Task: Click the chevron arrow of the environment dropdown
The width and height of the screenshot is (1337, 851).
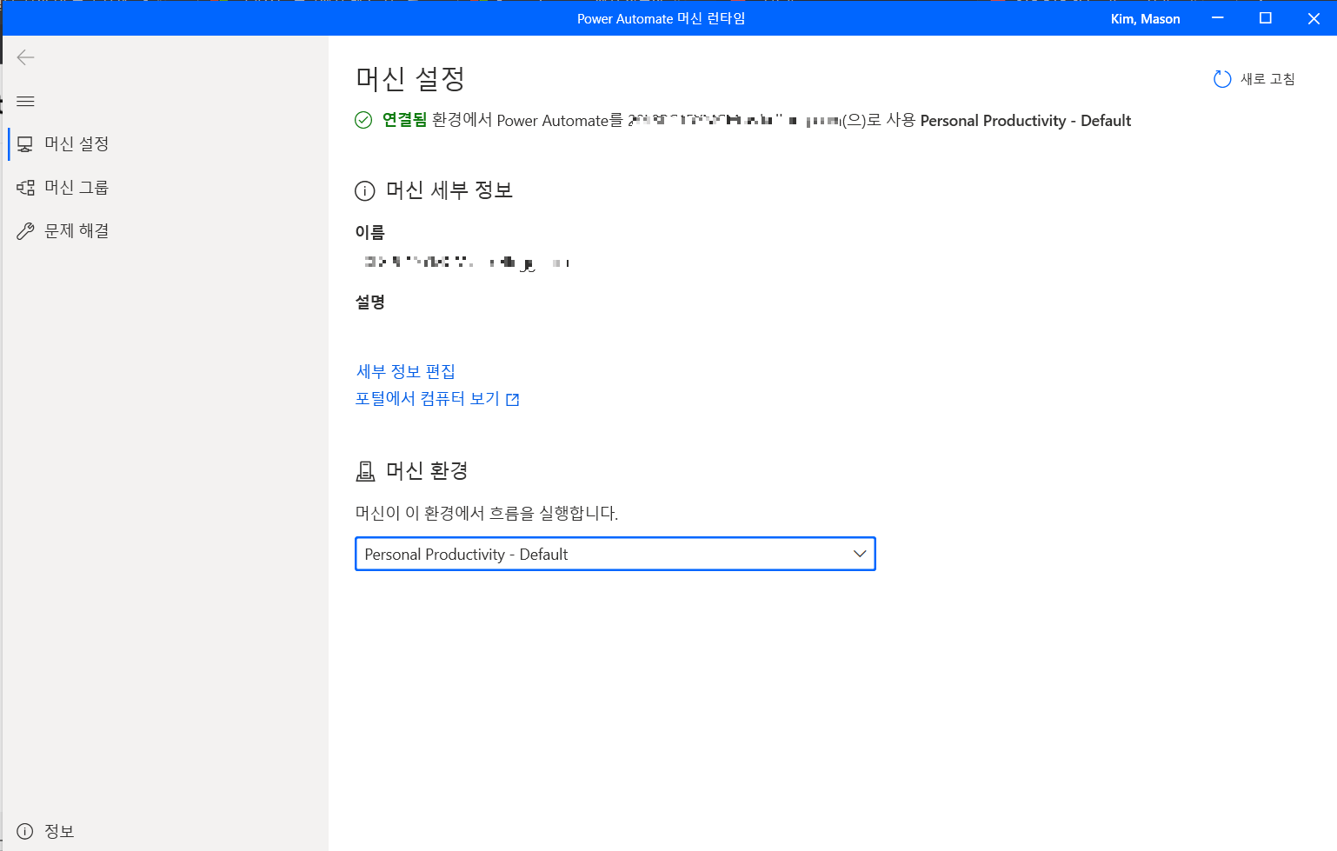Action: tap(860, 554)
